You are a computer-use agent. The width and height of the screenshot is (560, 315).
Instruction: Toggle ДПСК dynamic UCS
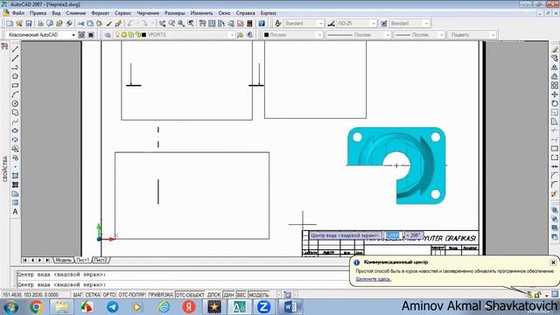[213, 295]
